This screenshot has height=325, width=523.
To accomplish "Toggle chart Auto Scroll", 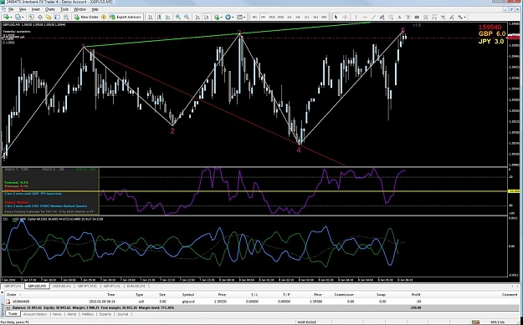I will (197, 17).
